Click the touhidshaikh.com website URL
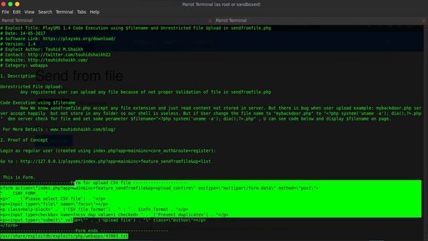428x241 pixels. pyautogui.click(x=58, y=60)
